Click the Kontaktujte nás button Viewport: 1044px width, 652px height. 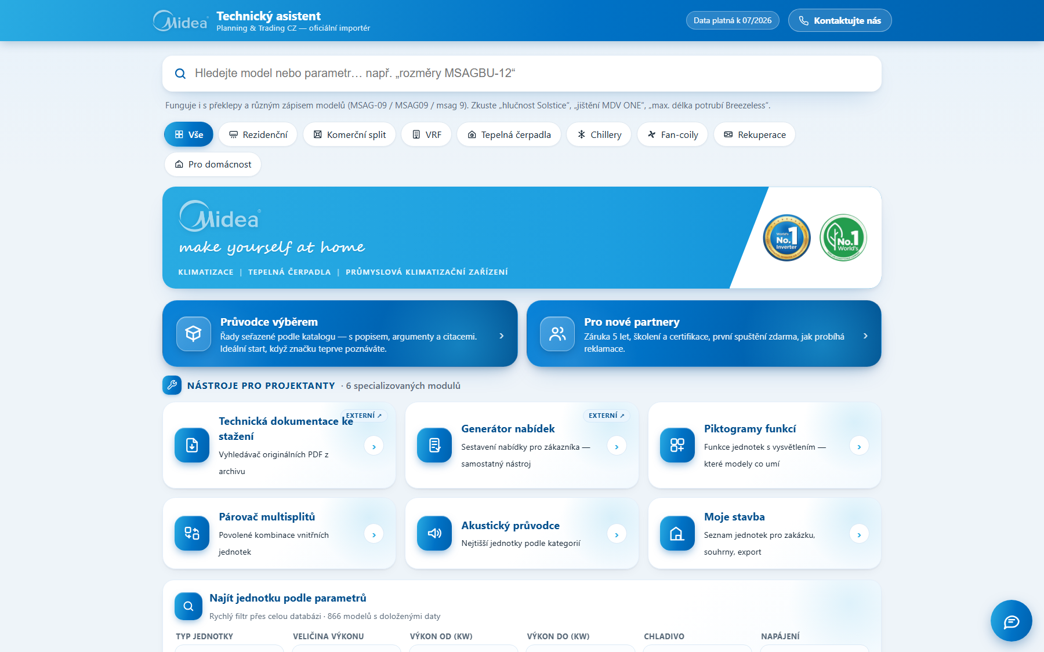pyautogui.click(x=840, y=20)
